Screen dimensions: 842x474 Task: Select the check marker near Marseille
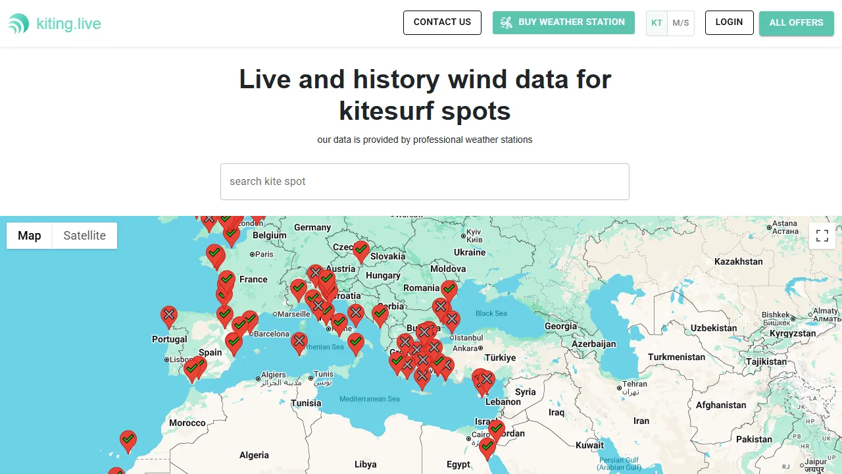coord(298,288)
